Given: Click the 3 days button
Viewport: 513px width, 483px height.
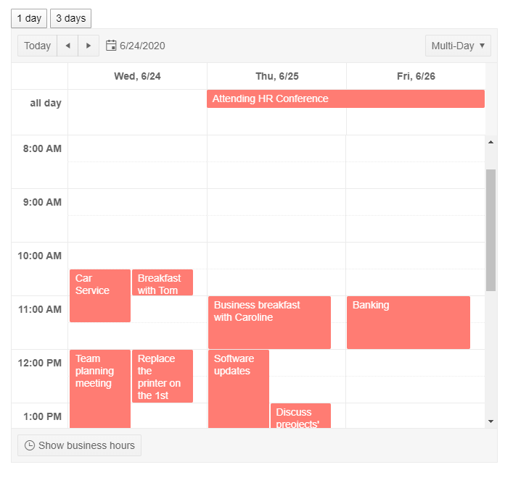Looking at the screenshot, I should [70, 18].
